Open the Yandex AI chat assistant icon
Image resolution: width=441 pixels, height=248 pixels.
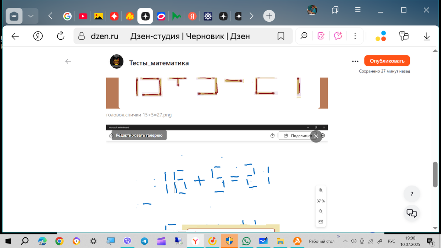(338, 36)
